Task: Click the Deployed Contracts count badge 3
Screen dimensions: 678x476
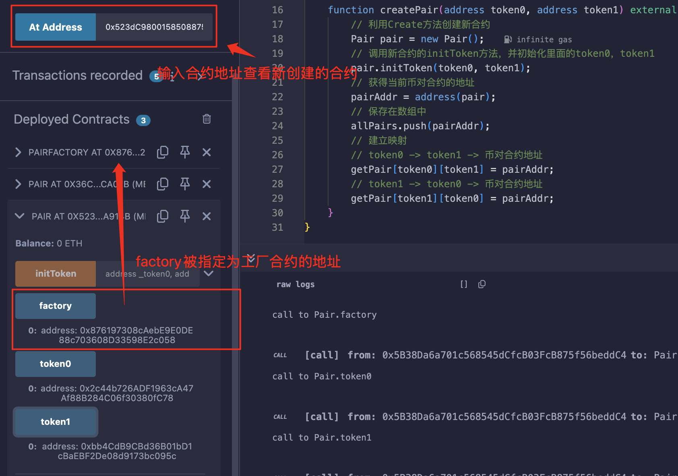Action: point(143,120)
